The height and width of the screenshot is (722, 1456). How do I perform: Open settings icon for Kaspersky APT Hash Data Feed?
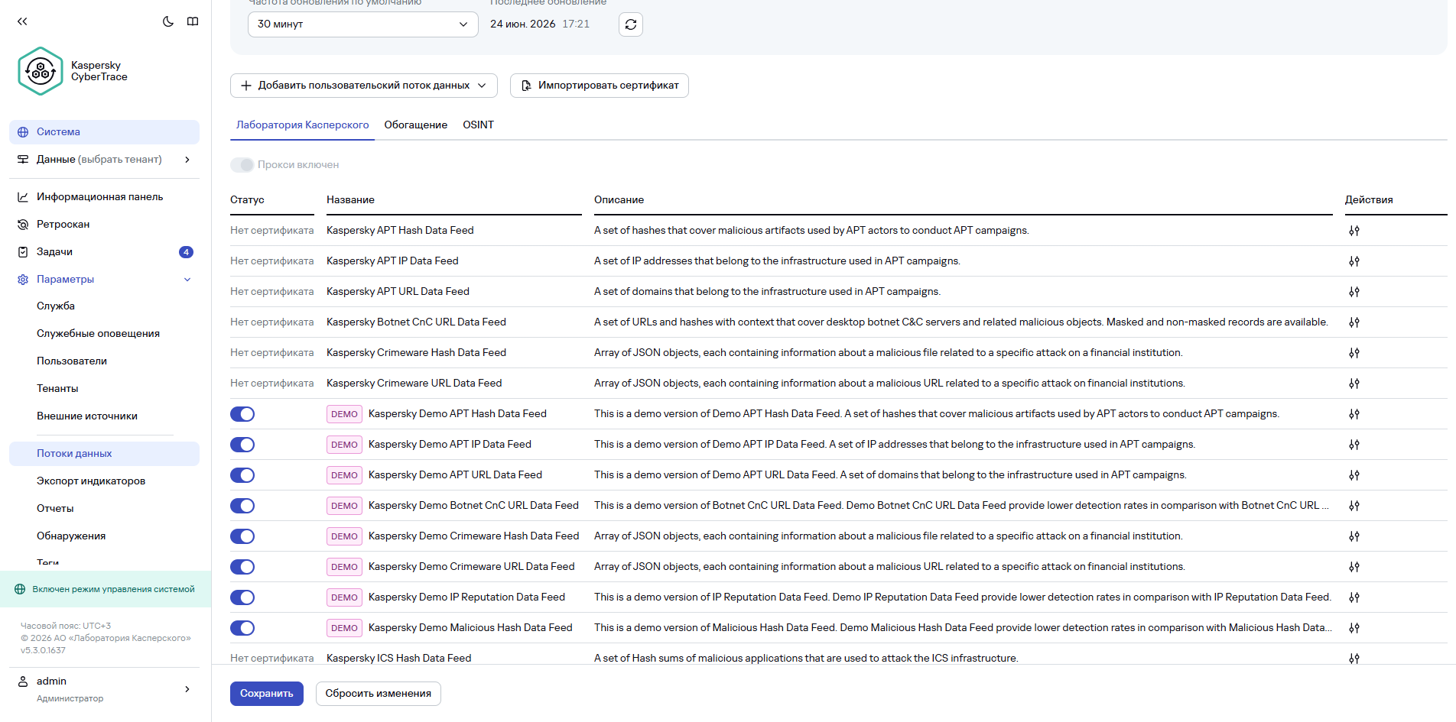(x=1354, y=231)
